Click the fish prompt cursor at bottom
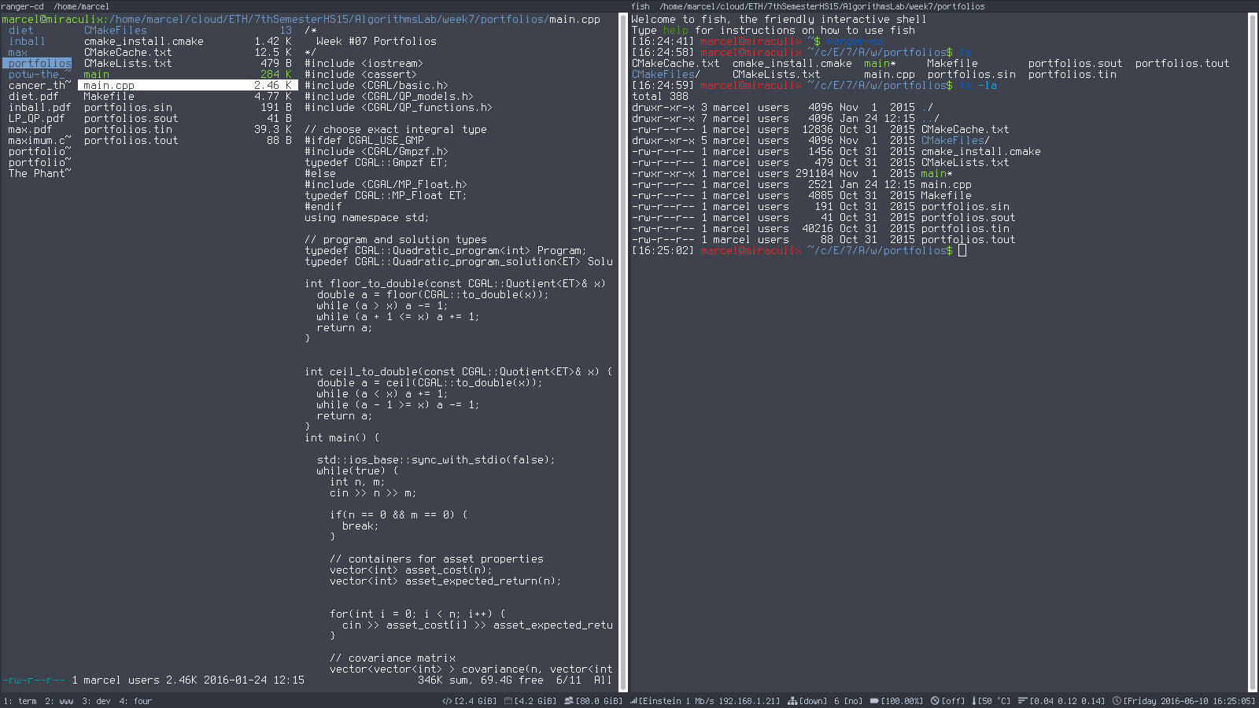The image size is (1259, 708). click(x=962, y=250)
